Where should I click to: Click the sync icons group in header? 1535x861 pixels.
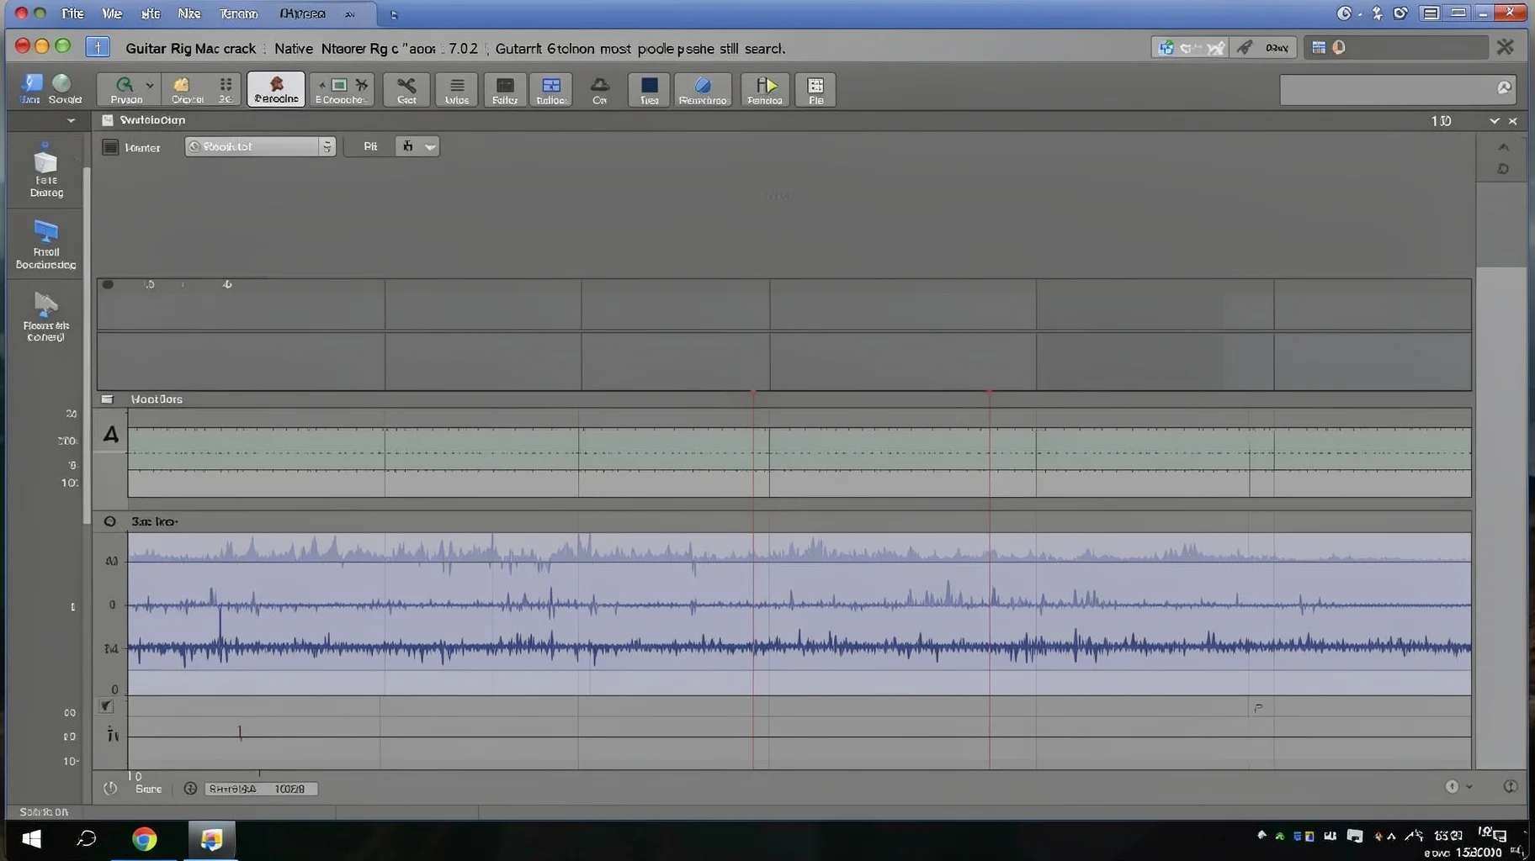pos(1190,48)
